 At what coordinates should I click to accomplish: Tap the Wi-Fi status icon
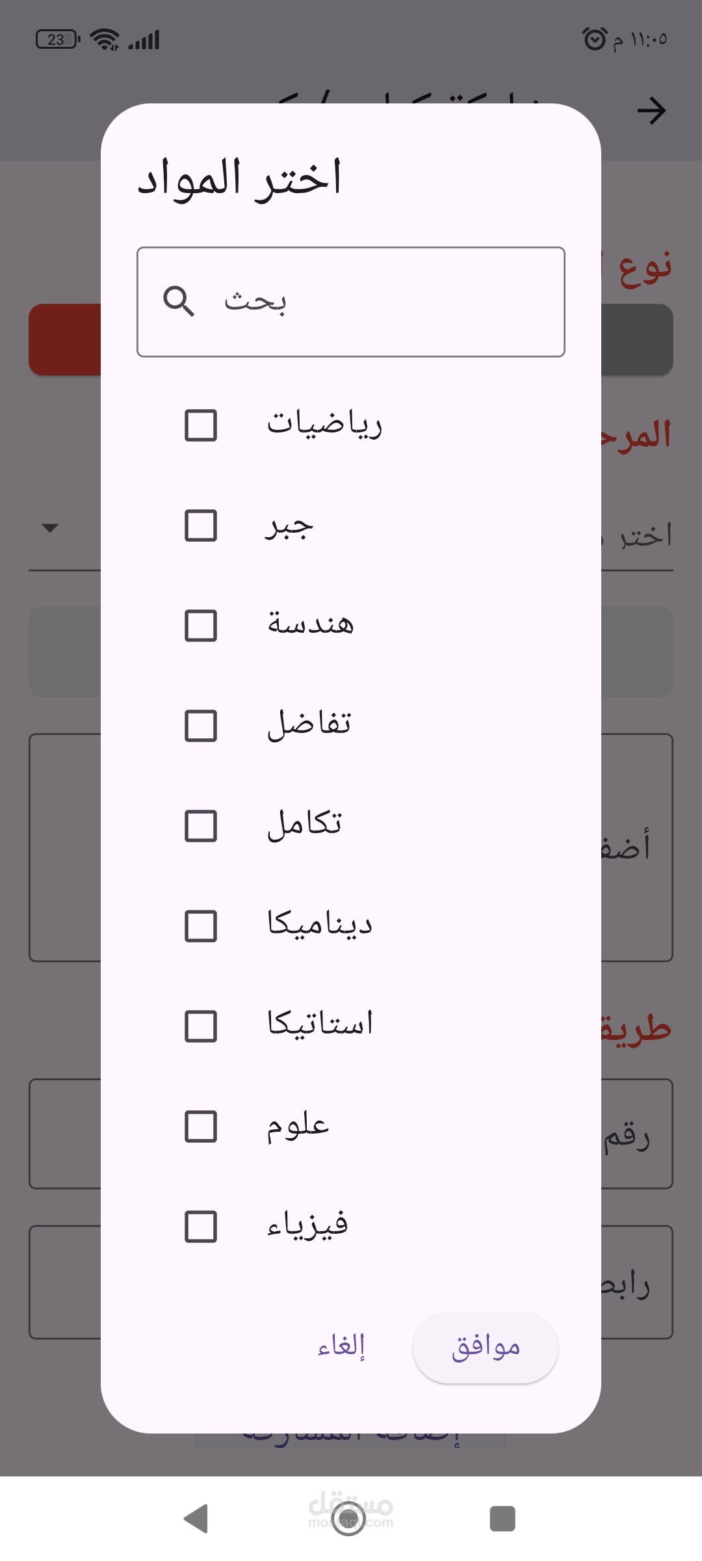104,40
